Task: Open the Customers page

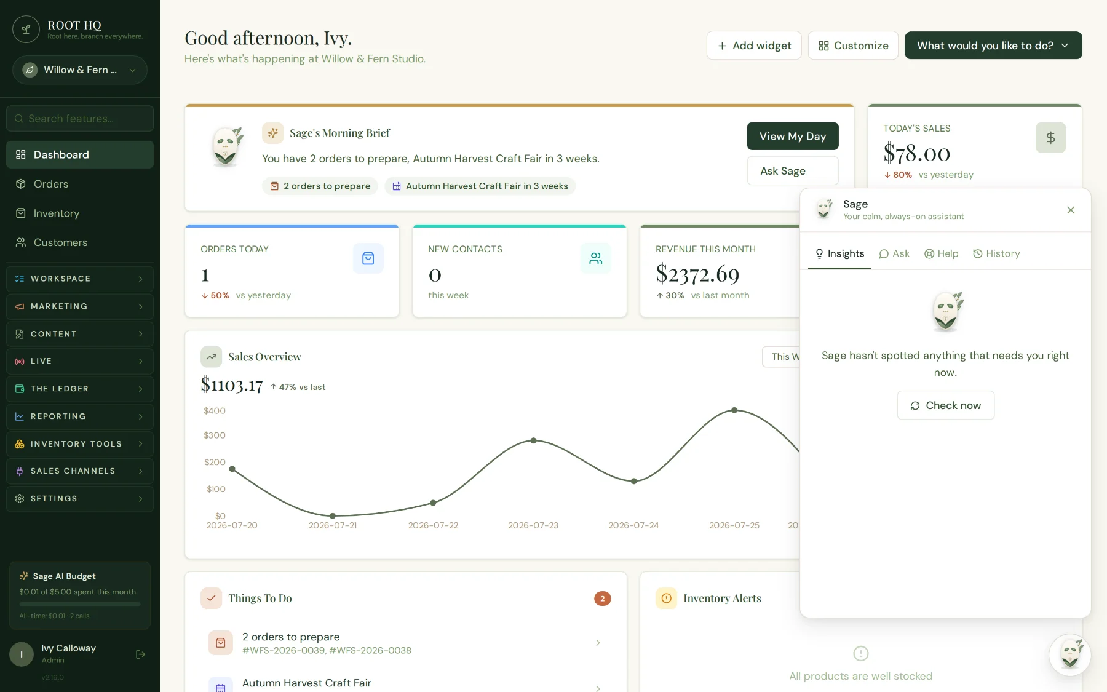Action: click(80, 242)
